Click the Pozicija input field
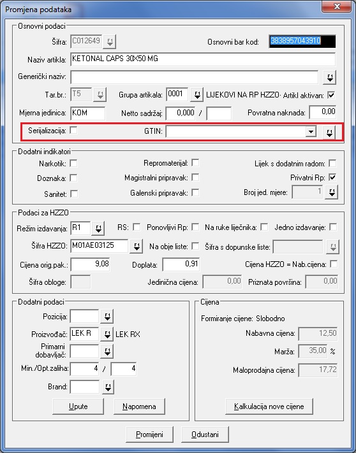The width and height of the screenshot is (356, 453). [84, 317]
